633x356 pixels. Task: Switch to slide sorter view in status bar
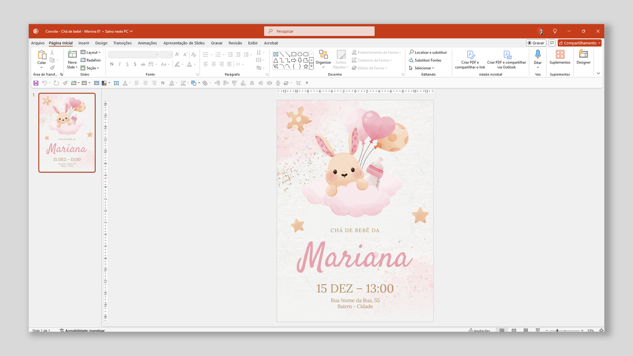pos(514,330)
